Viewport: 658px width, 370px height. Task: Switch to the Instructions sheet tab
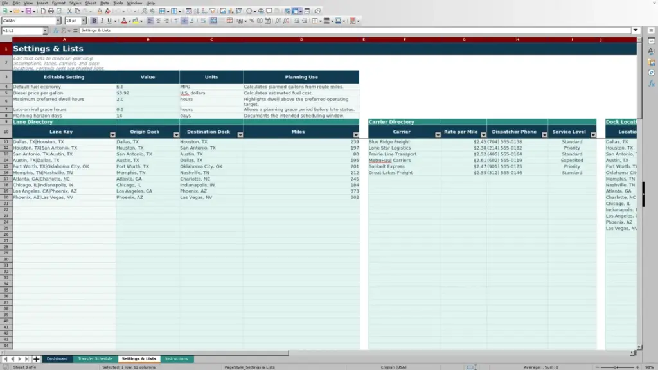point(176,358)
